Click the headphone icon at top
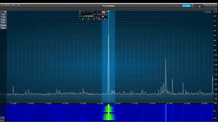The width and height of the screenshot is (218, 122). coord(192,6)
